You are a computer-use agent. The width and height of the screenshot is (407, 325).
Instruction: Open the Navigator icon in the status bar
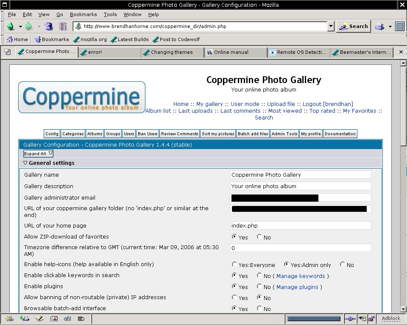point(9,319)
